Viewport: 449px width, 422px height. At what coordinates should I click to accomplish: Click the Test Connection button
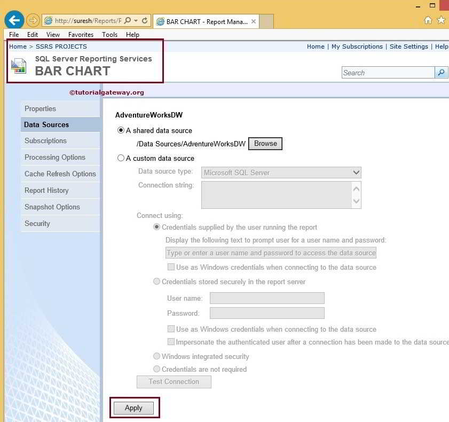[174, 381]
